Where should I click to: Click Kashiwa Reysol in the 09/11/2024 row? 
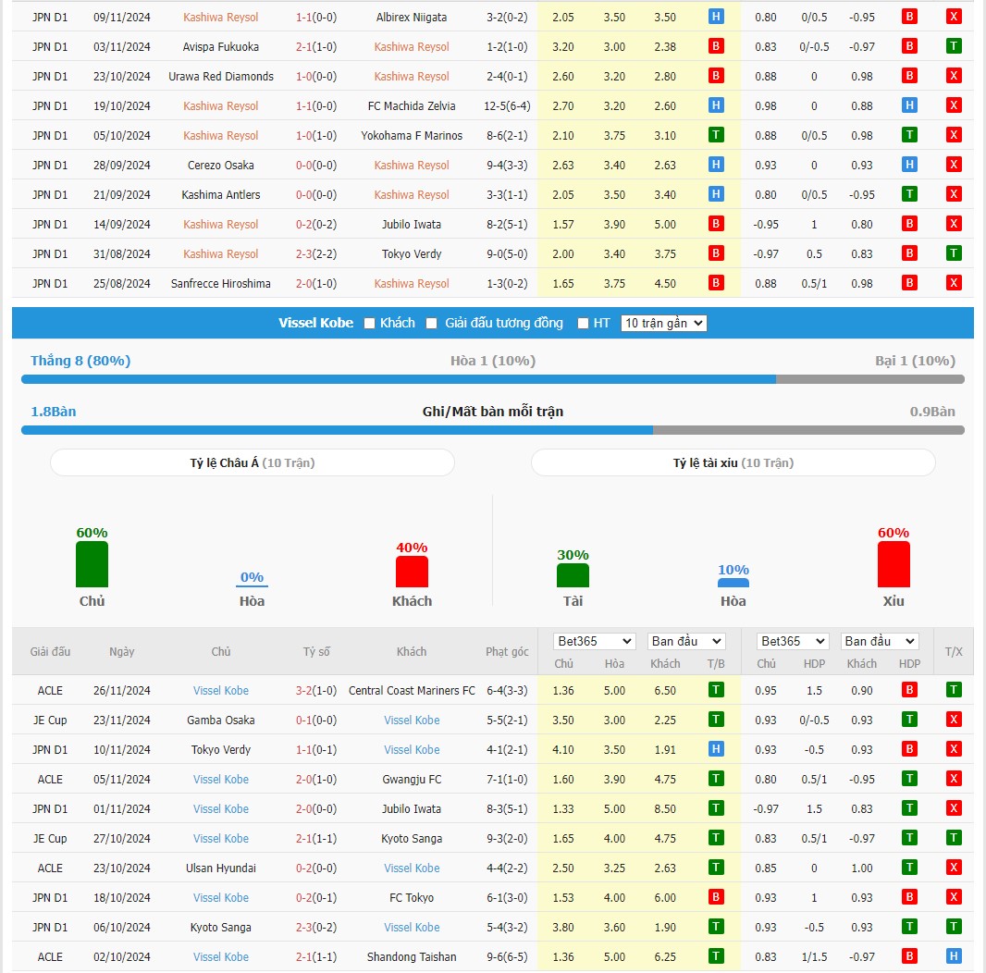[221, 17]
